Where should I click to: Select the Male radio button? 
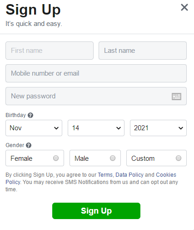coord(113,158)
